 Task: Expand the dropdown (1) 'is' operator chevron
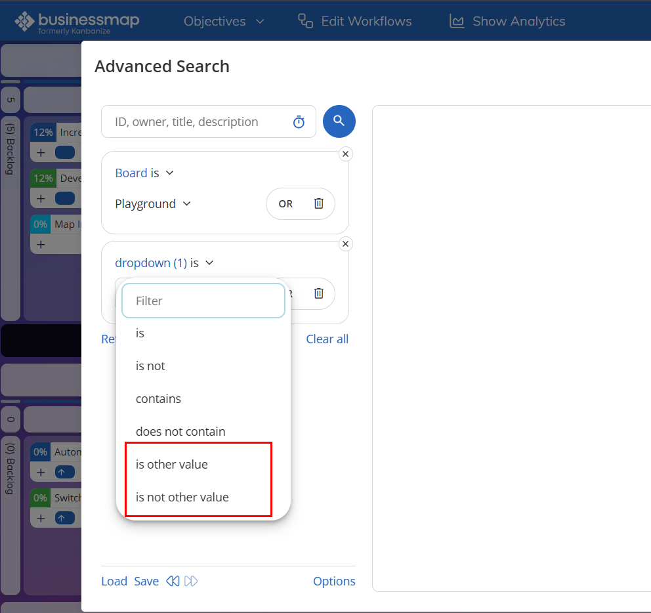point(209,263)
